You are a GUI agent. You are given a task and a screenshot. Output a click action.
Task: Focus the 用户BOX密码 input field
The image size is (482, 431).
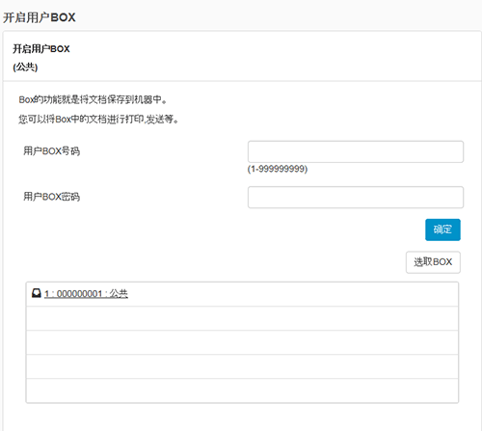click(356, 197)
